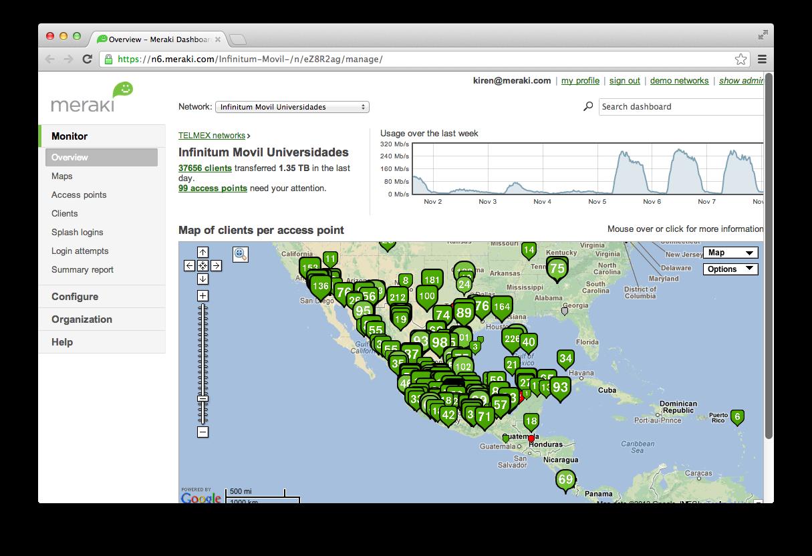Open the Clients page

coord(65,214)
